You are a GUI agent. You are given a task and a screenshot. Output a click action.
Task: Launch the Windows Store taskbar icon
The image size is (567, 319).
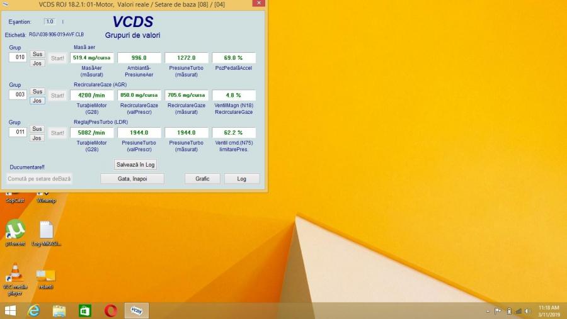click(x=84, y=311)
